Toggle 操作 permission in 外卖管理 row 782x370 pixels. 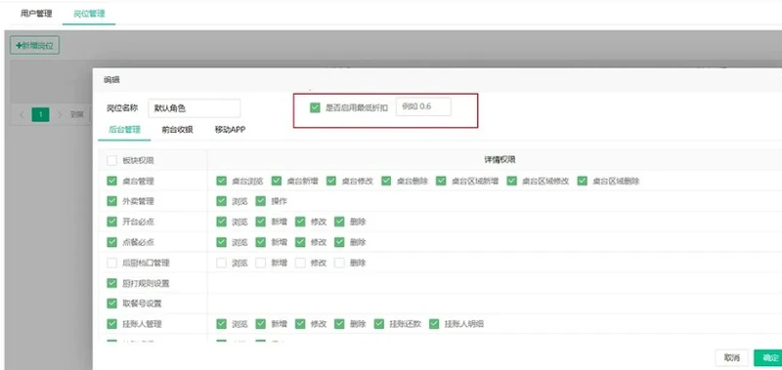coord(260,201)
